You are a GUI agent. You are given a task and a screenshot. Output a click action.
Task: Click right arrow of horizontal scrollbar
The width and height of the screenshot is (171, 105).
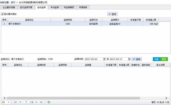[166, 98]
